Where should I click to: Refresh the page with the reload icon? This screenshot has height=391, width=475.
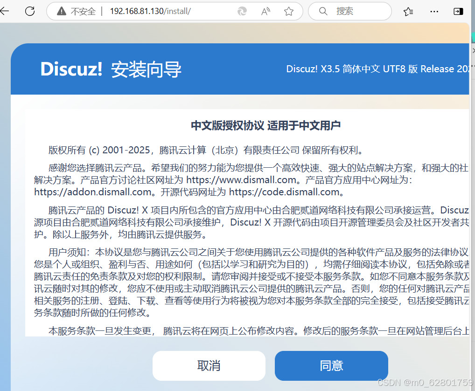pyautogui.click(x=29, y=11)
